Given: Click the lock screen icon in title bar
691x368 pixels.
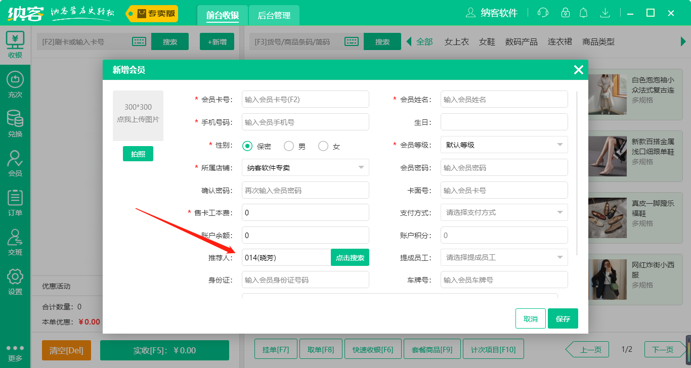Looking at the screenshot, I should [565, 13].
